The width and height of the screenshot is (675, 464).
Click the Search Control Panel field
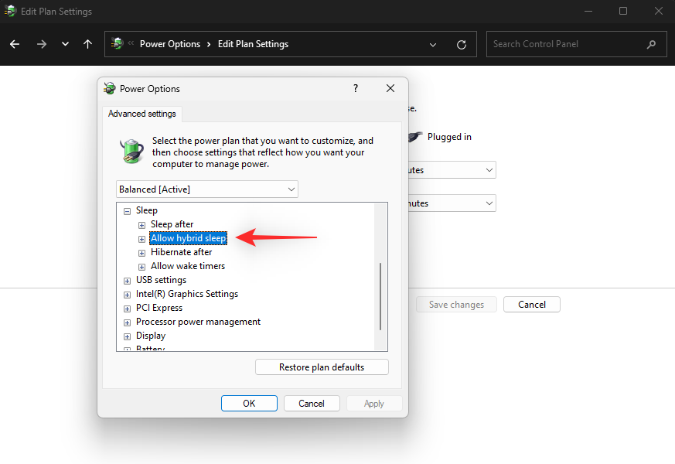pos(577,44)
